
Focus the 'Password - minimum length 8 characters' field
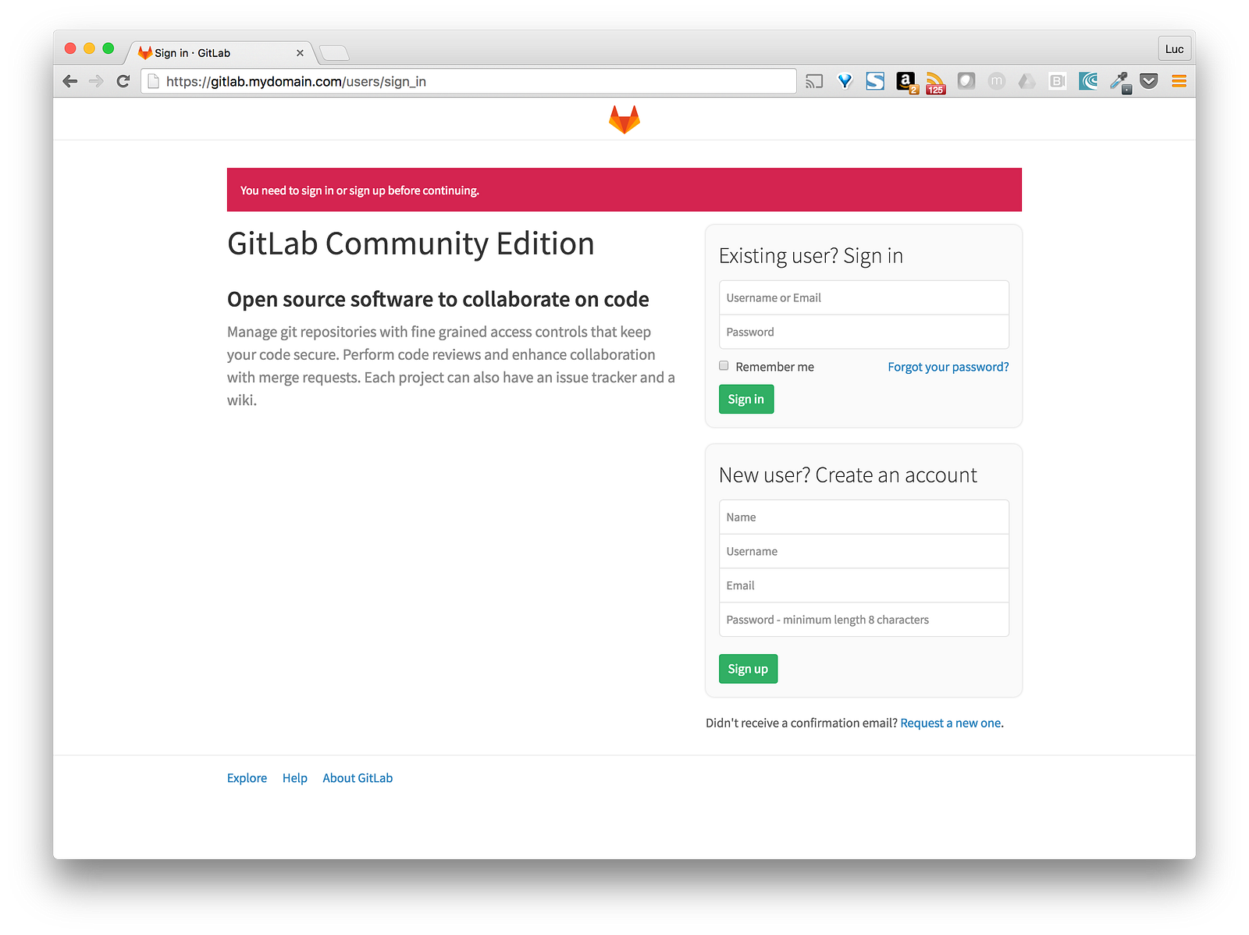click(864, 620)
